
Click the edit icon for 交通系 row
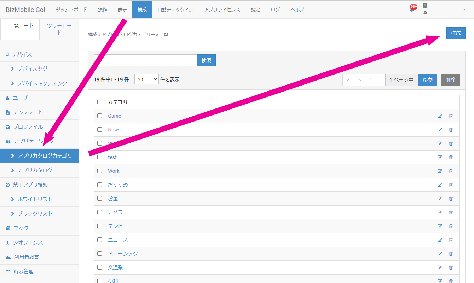440,267
